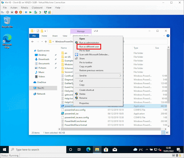Switch to the Home ribbon tab

tap(44, 36)
